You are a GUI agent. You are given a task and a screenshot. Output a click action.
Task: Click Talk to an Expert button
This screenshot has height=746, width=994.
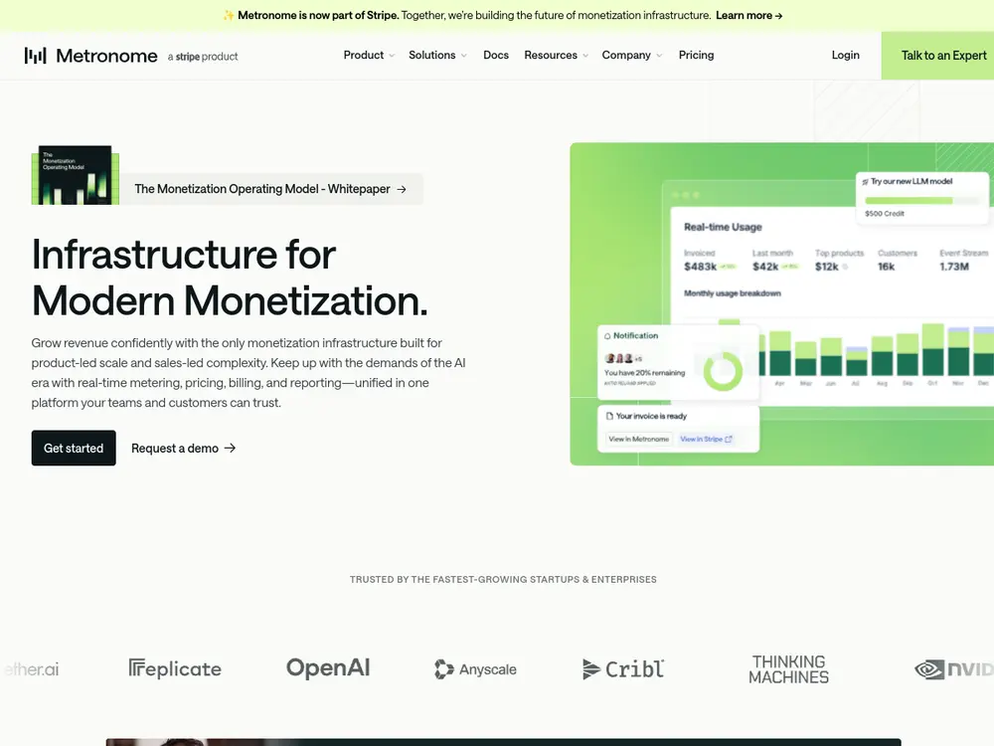tap(937, 56)
